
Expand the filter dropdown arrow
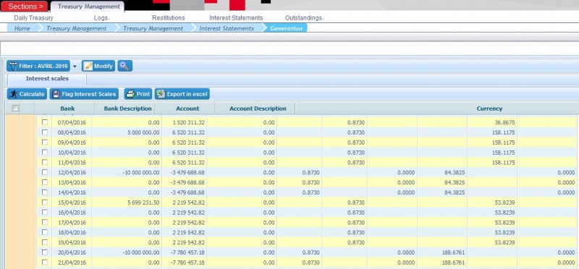click(x=75, y=67)
